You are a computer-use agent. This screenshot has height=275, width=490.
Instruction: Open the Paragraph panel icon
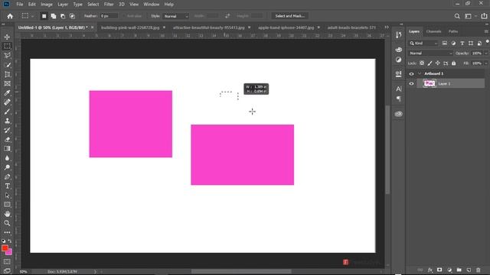click(398, 99)
